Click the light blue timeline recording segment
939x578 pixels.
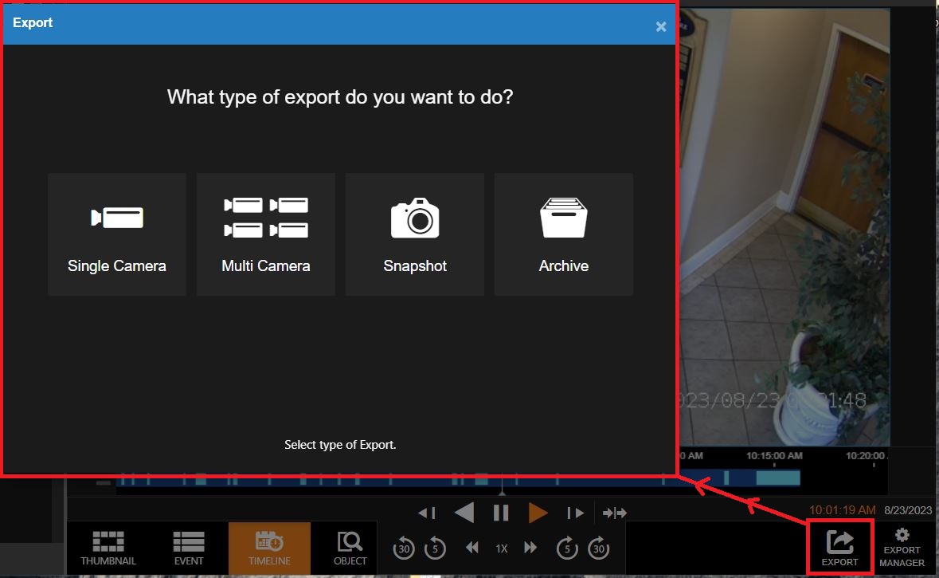[x=778, y=478]
